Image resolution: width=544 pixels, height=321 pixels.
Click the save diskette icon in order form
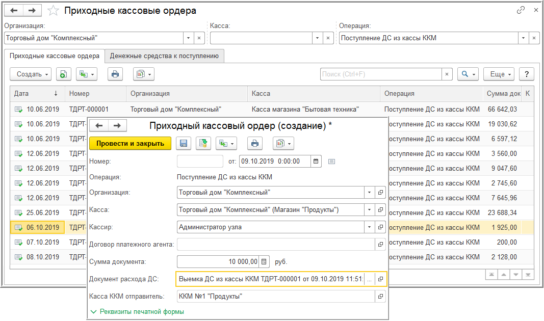click(184, 144)
